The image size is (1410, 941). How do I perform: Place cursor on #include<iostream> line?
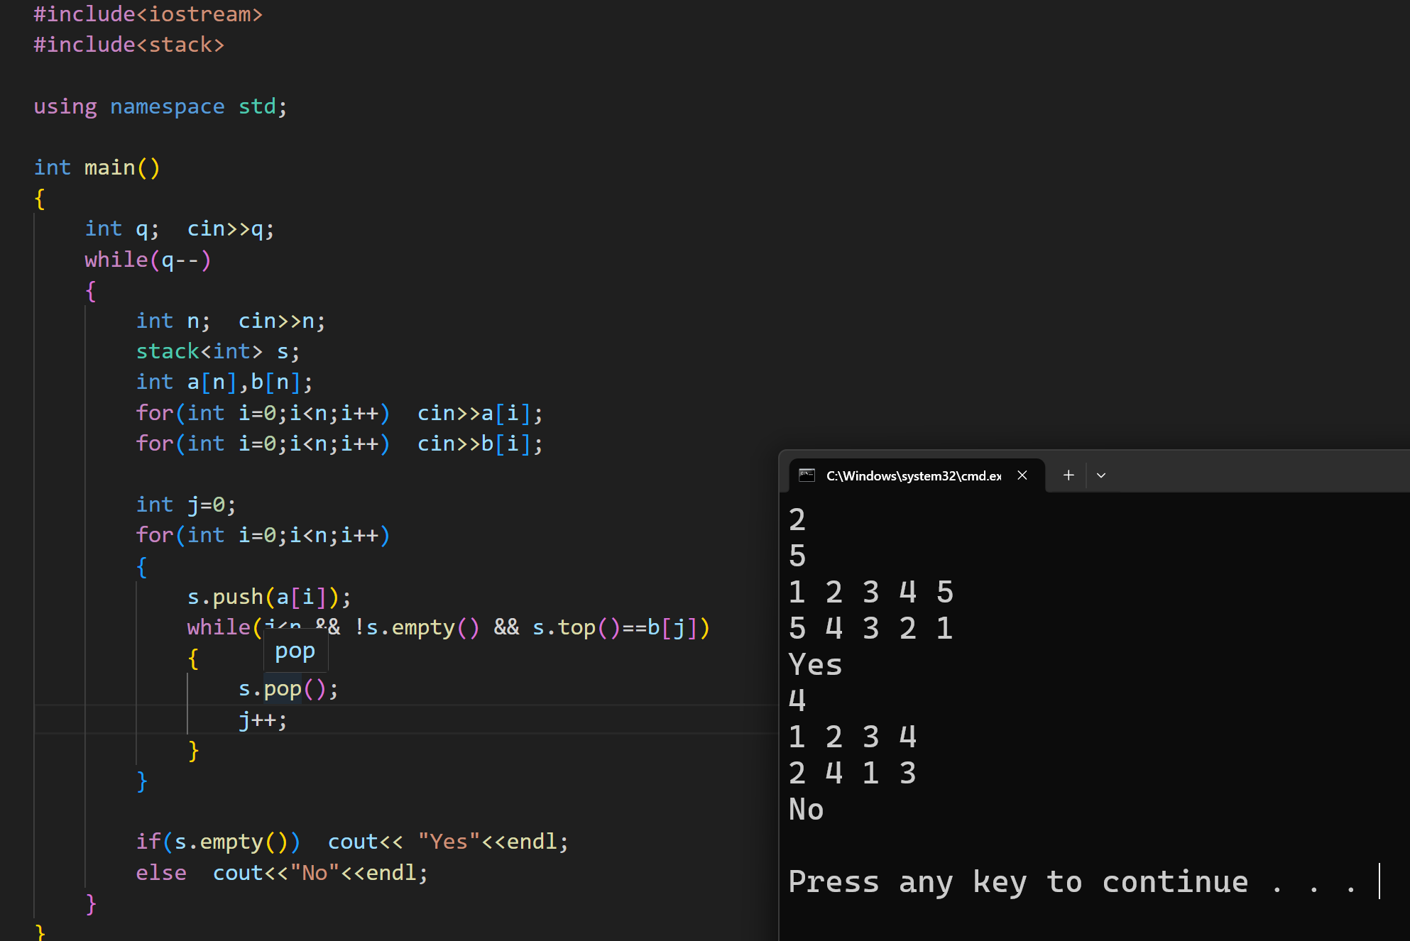(148, 14)
